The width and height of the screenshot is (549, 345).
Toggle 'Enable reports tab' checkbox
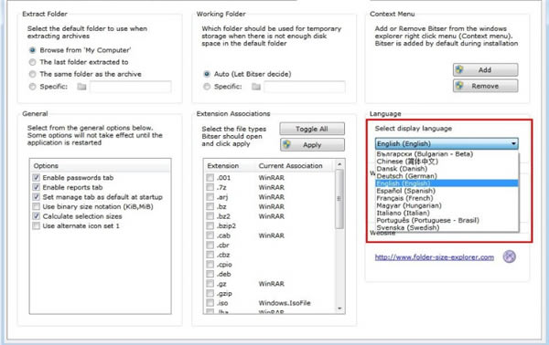[x=36, y=187]
